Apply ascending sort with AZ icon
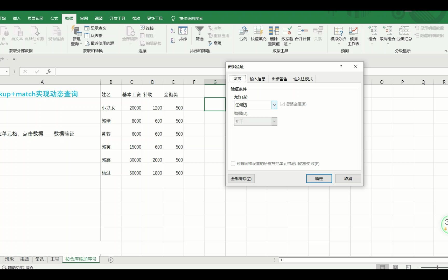The height and width of the screenshot is (280, 448). pyautogui.click(x=172, y=30)
